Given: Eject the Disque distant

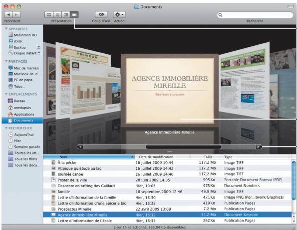Looking at the screenshot, I should [x=38, y=53].
